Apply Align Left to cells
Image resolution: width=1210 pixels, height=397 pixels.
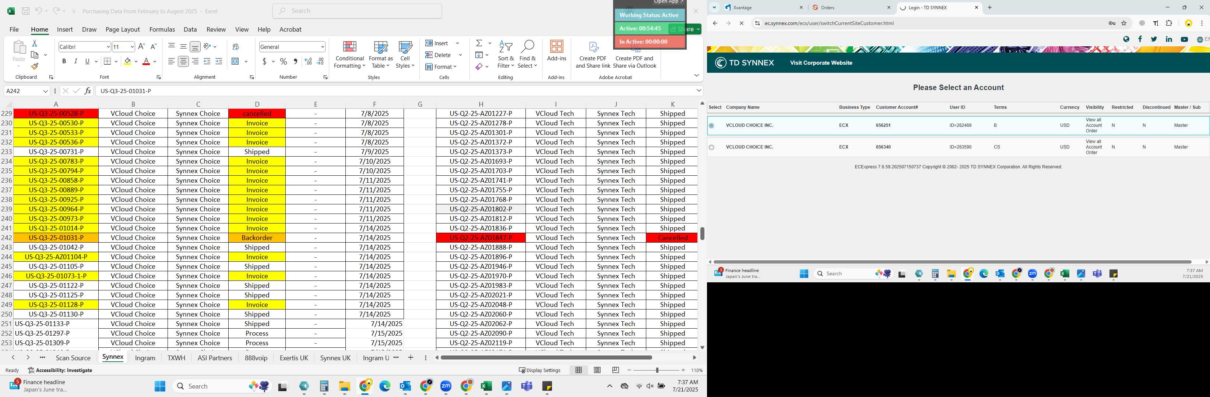[172, 61]
